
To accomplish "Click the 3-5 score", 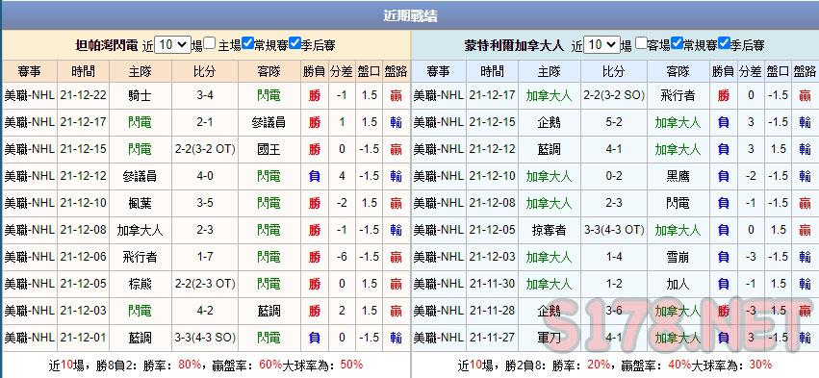I will click(x=205, y=204).
